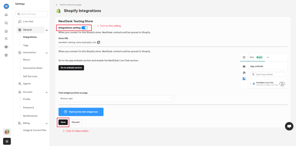The height and width of the screenshot is (146, 296).
Task: Open the floating chat bubble at bottom right
Action: click(x=289, y=126)
